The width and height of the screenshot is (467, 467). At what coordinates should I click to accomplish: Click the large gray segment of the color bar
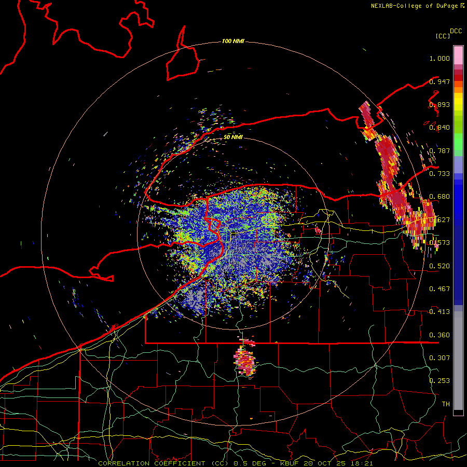click(x=458, y=363)
